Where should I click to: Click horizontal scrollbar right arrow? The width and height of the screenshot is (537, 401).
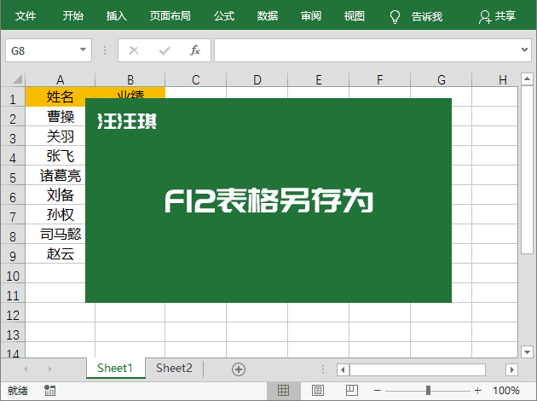(511, 369)
